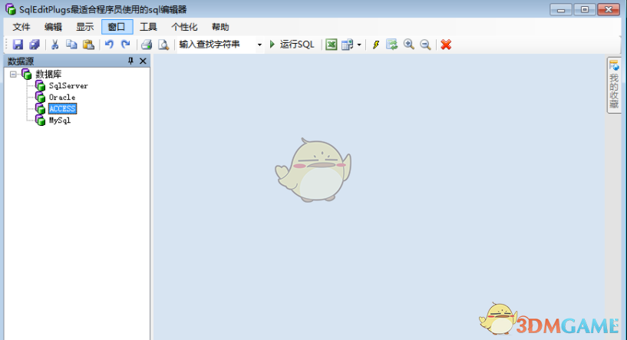Click the Save All icon
The height and width of the screenshot is (340, 627).
(x=34, y=45)
